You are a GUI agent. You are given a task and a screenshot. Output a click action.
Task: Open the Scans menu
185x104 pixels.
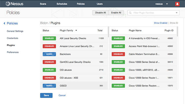click(x=43, y=4)
